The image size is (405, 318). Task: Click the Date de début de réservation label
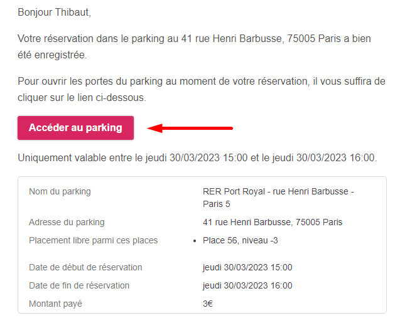[x=85, y=267]
